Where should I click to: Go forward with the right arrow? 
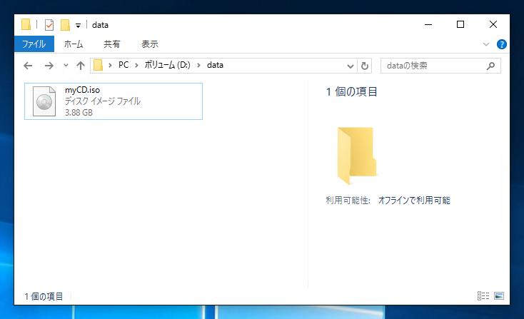(x=49, y=66)
